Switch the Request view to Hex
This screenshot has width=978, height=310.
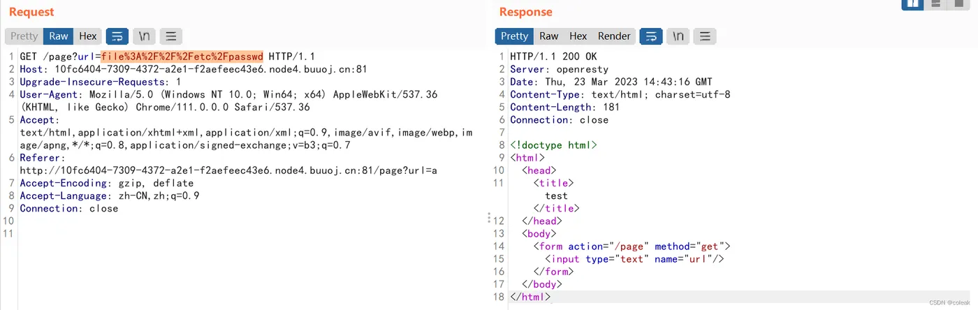coord(88,36)
